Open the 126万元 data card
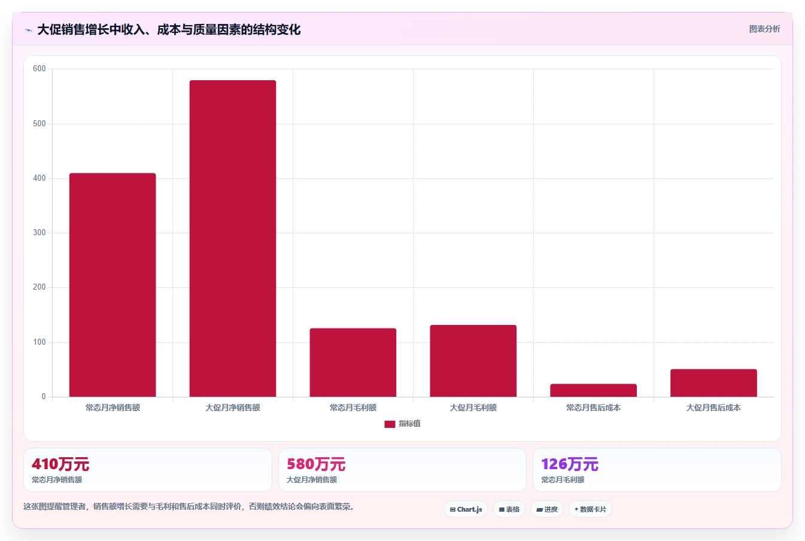This screenshot has width=805, height=541. pyautogui.click(x=657, y=470)
